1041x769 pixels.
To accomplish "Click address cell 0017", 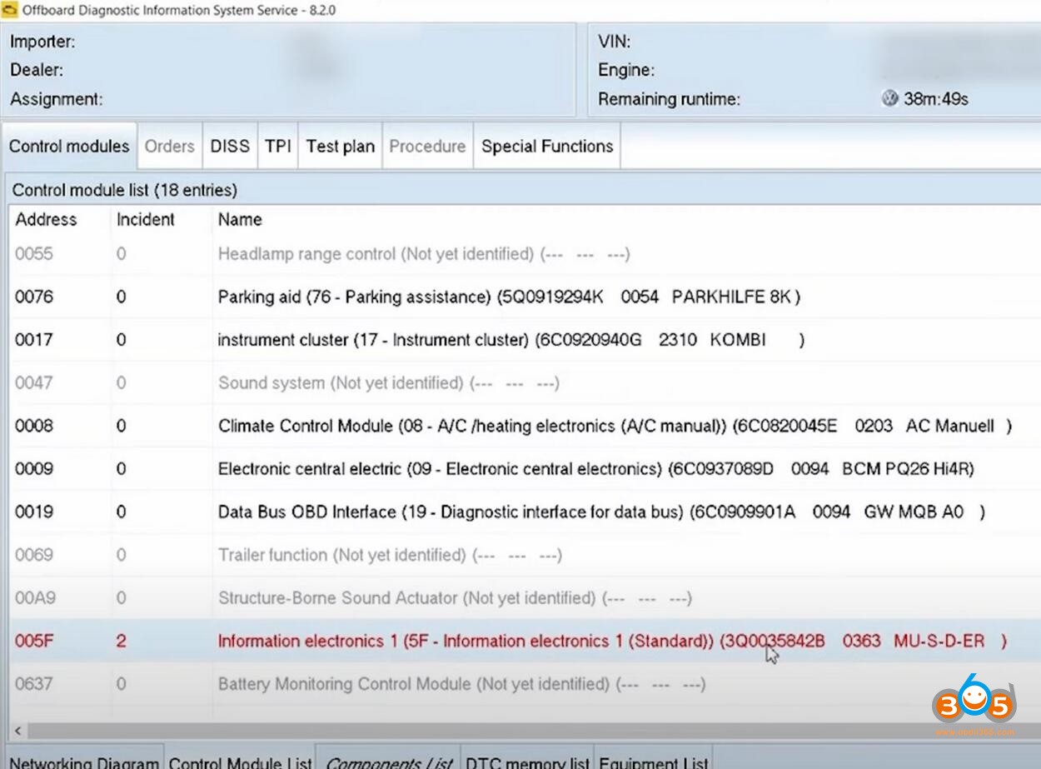I will point(34,340).
